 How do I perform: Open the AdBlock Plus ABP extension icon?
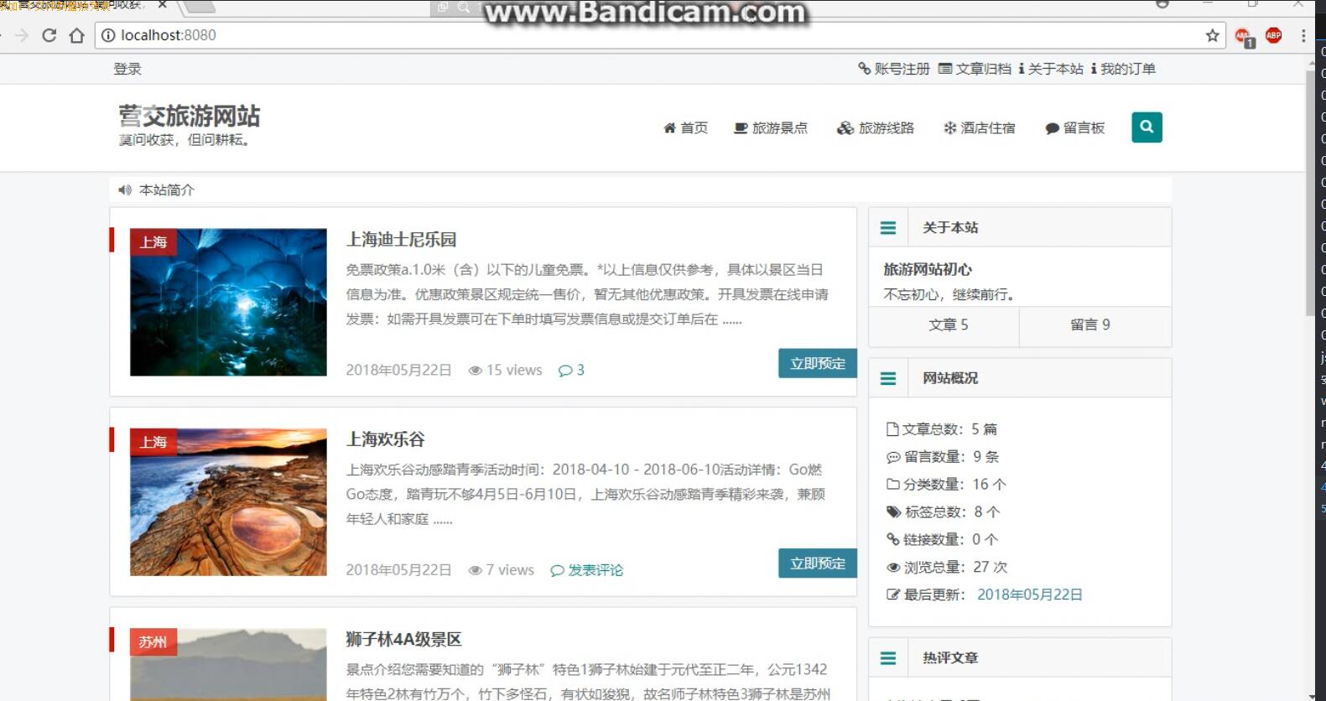[1273, 35]
